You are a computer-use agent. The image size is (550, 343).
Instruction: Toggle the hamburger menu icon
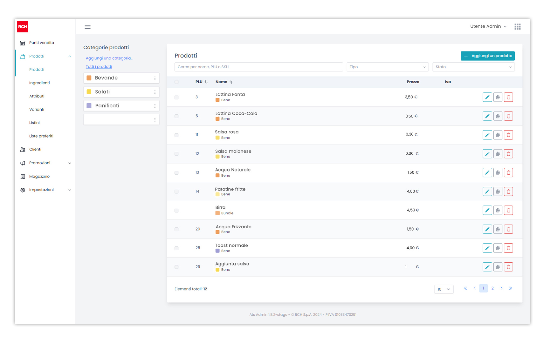(87, 27)
